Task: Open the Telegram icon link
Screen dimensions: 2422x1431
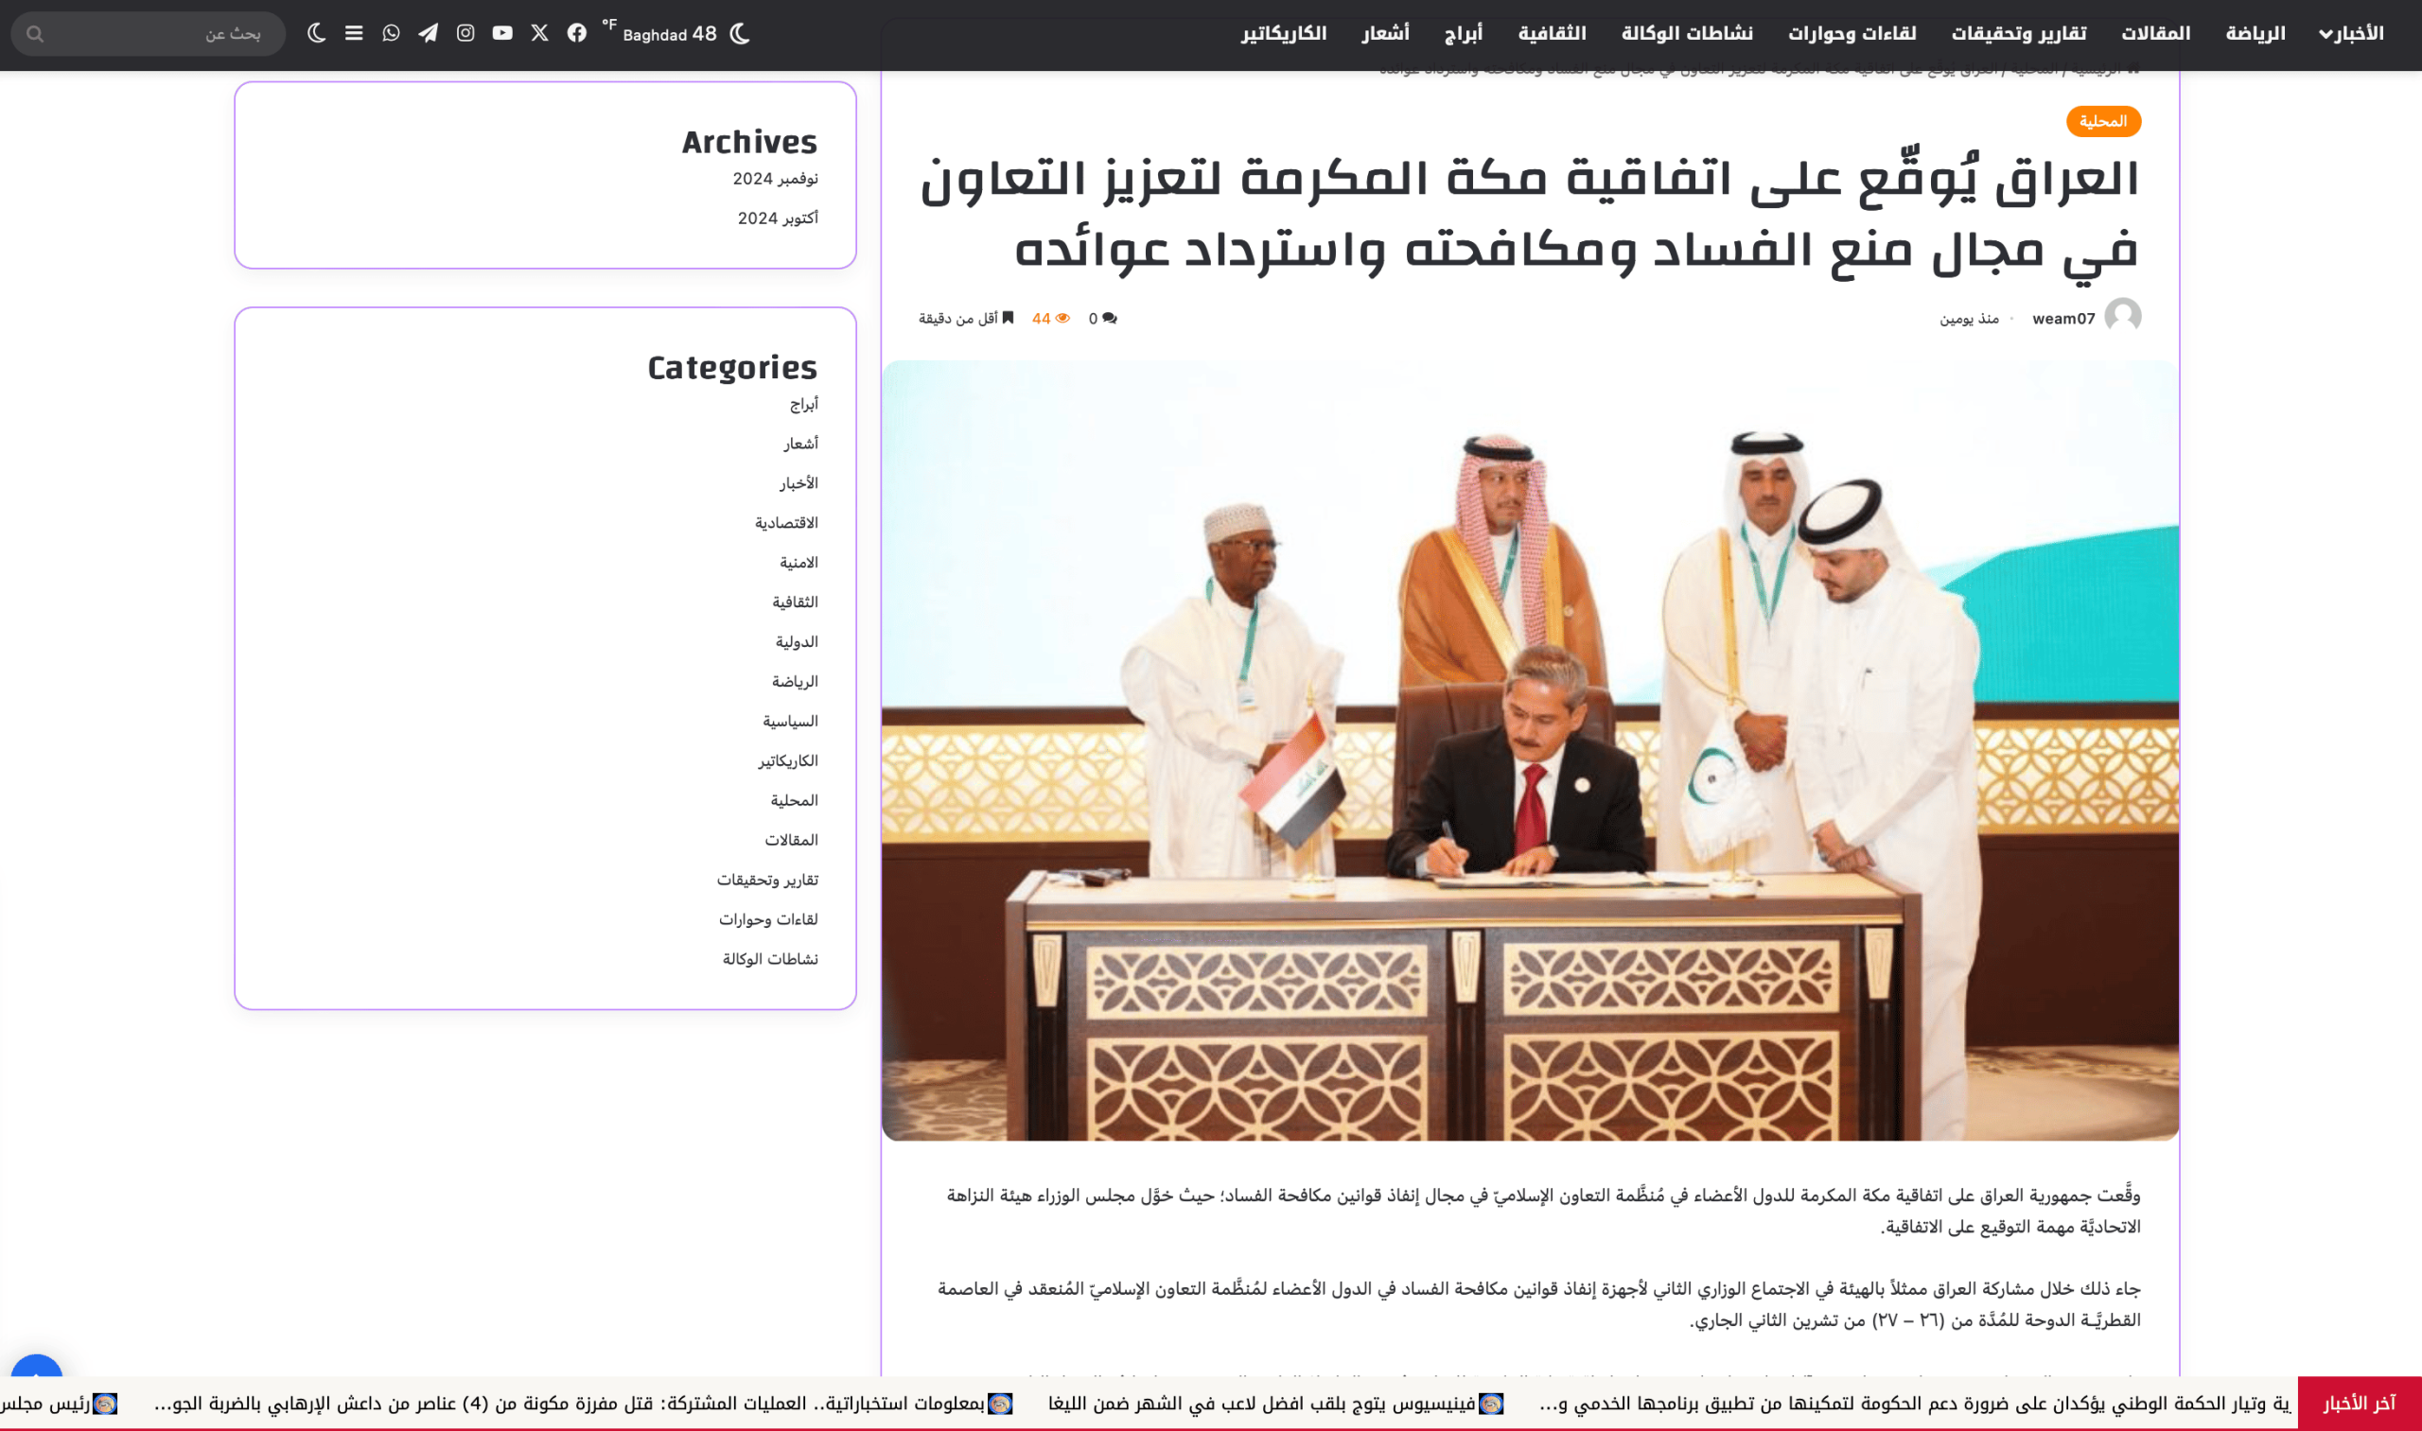Action: click(429, 33)
